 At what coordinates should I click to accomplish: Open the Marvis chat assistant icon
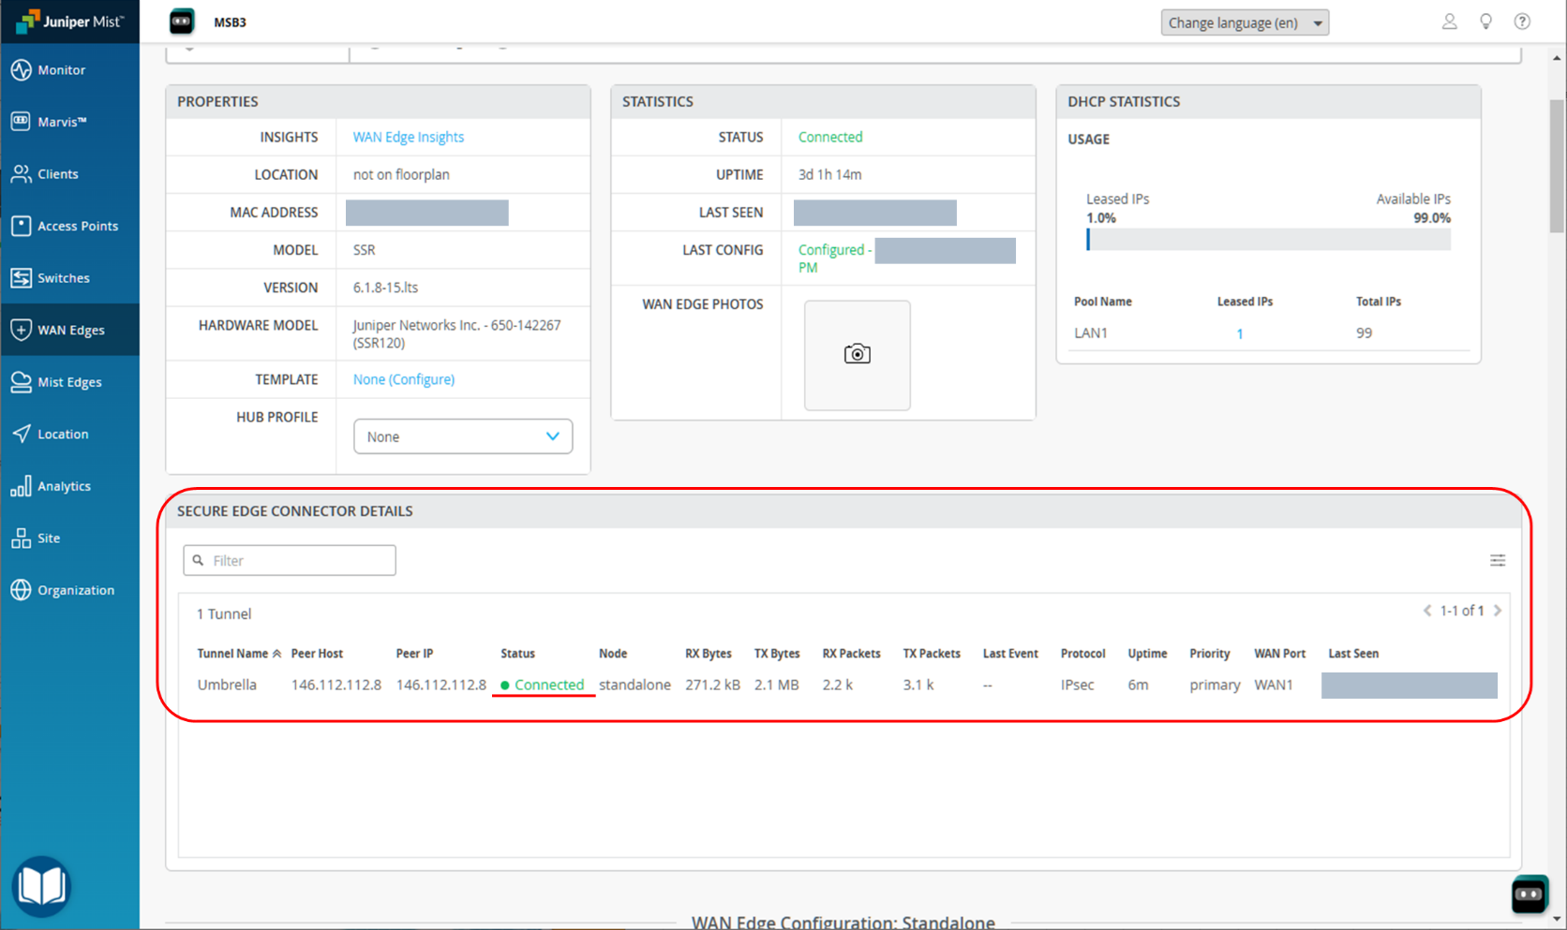point(1530,894)
